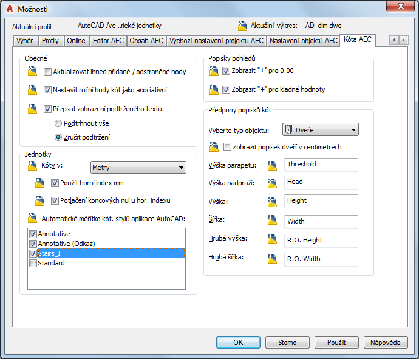This screenshot has width=419, height=359.
Task: Click drawing icon beside Šířka field
Action: tap(272, 220)
